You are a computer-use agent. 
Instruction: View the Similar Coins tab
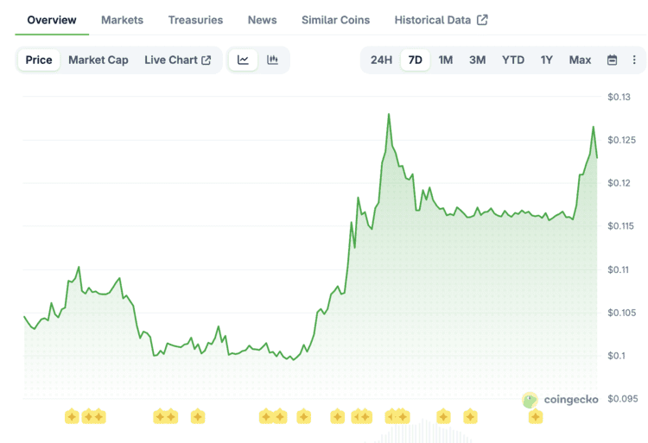(335, 20)
